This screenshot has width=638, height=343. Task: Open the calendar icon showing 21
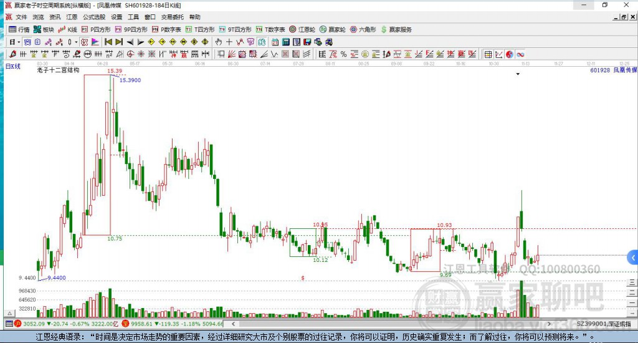[275, 42]
